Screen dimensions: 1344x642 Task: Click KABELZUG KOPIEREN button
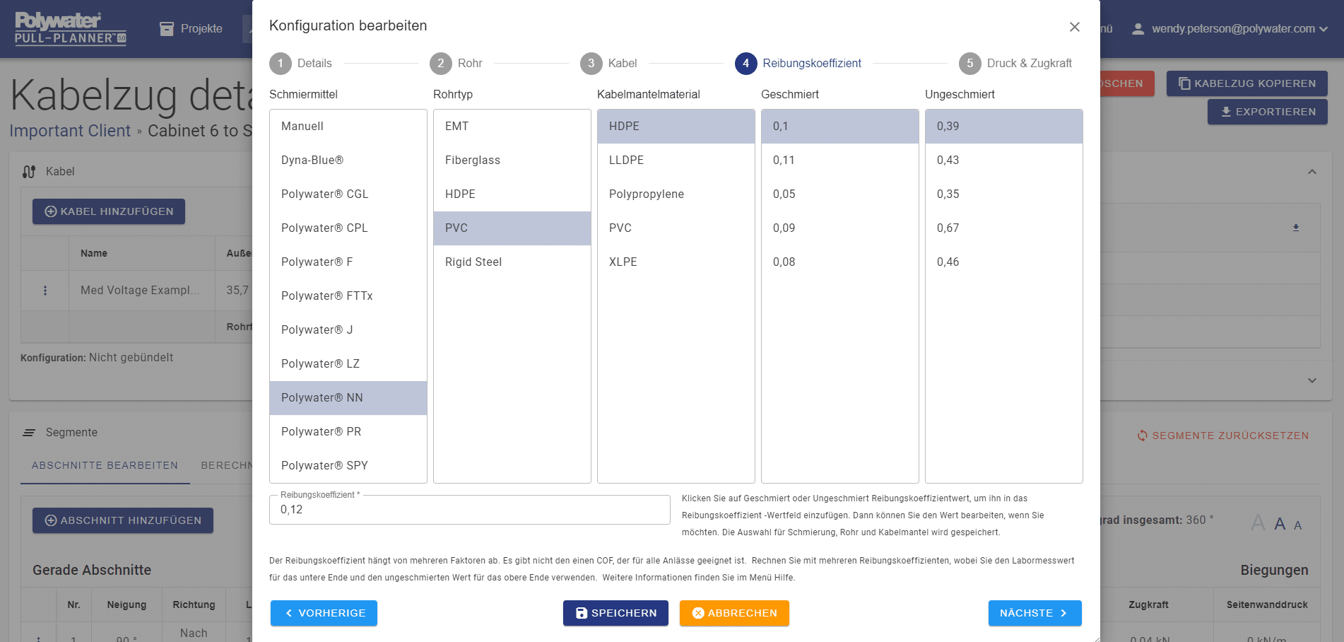pos(1246,83)
